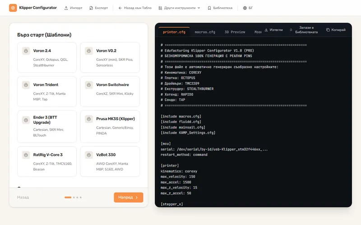This screenshot has height=225, width=361.
Task: Click the Сонда: TAP comment line
Action: [x=173, y=100]
